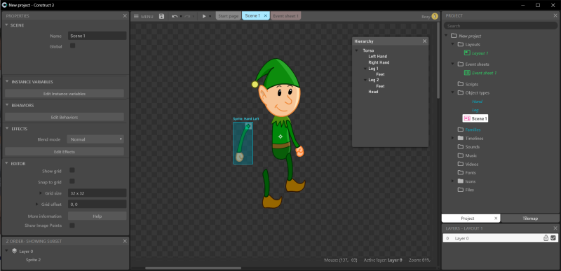Click the Videos folder icon
Viewport: 561px width, 271px height.
[461, 164]
